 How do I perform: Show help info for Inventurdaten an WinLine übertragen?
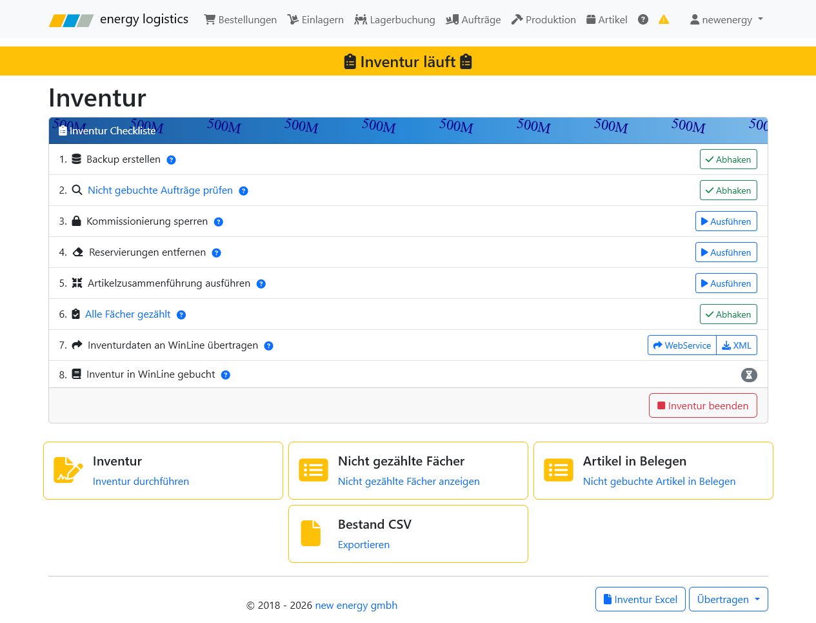[269, 346]
